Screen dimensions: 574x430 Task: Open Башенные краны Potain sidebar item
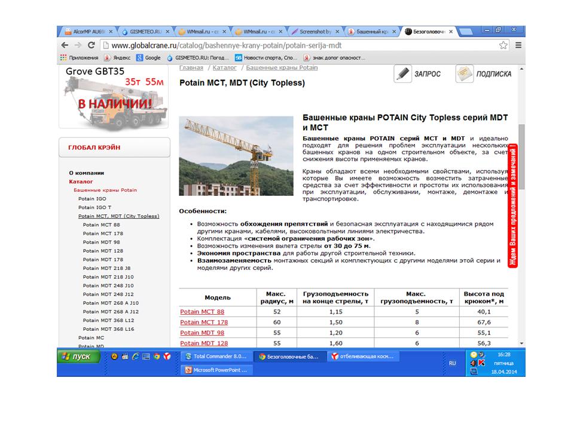tap(105, 190)
